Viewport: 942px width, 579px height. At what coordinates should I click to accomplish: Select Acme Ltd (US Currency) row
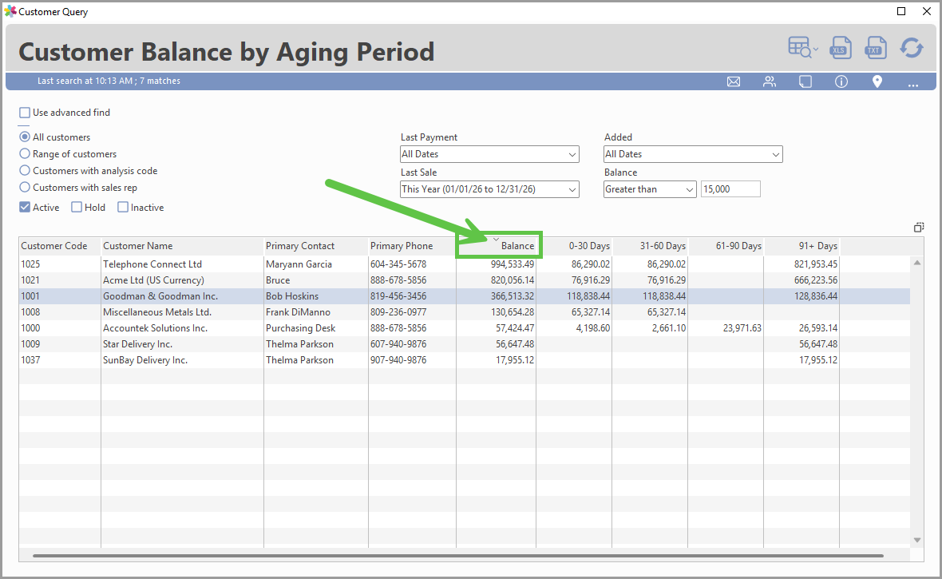click(465, 280)
